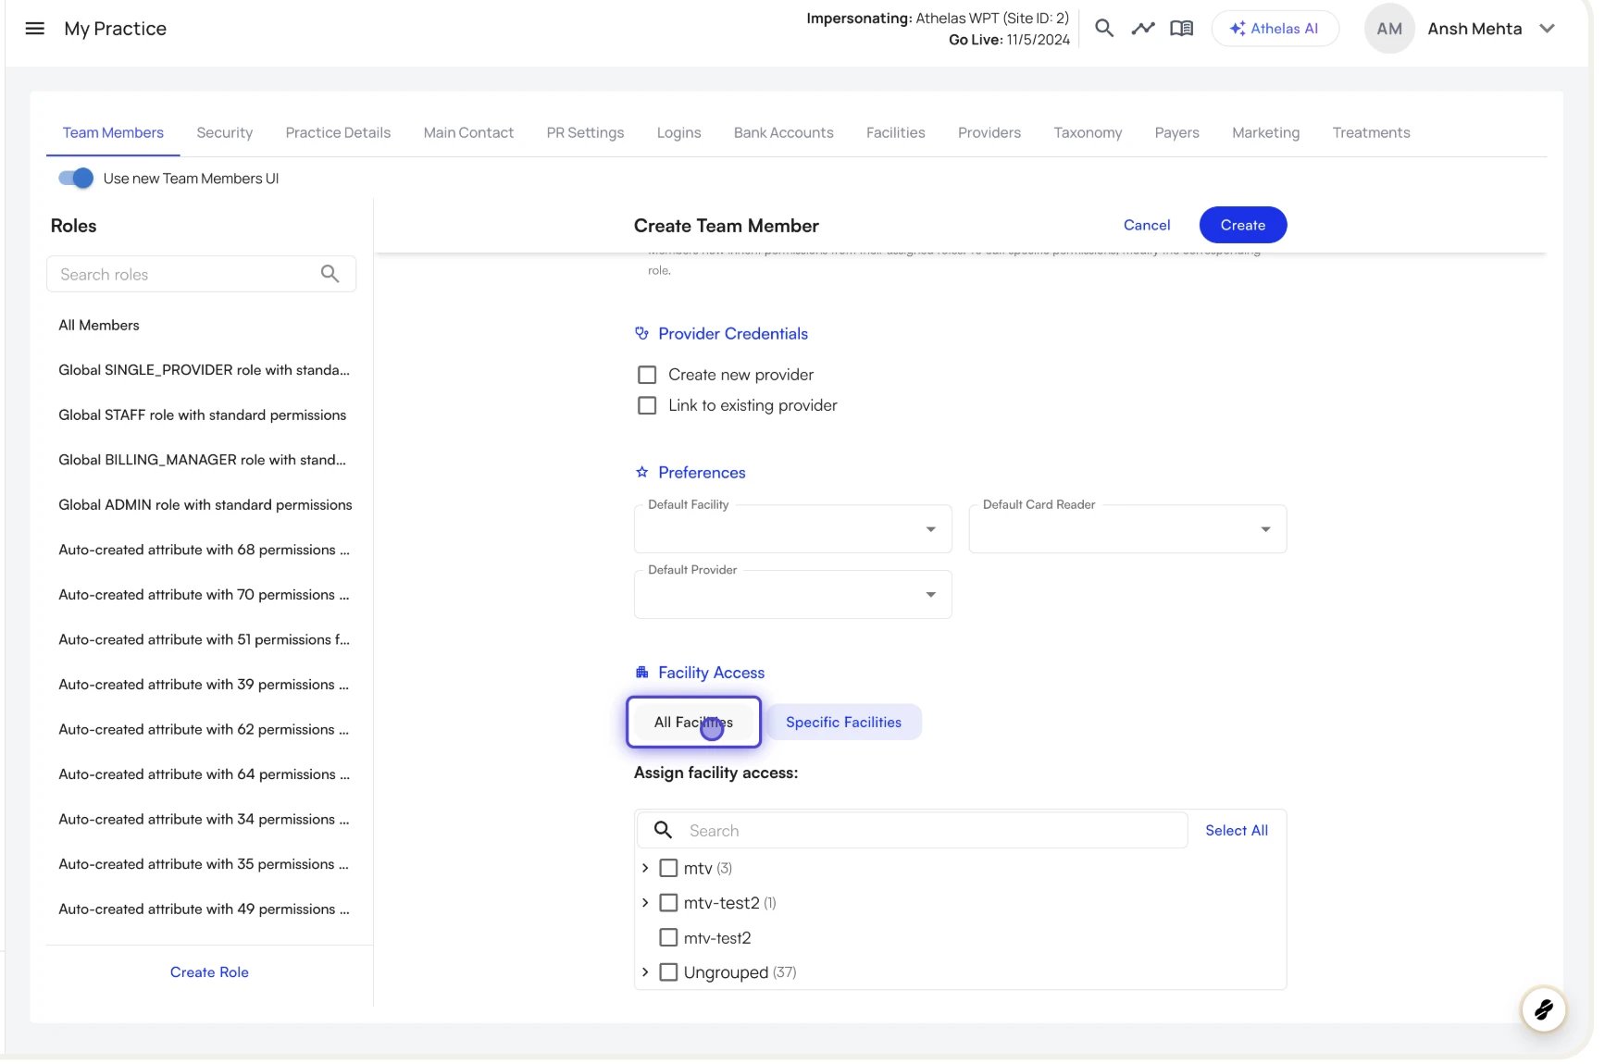Image resolution: width=1605 pixels, height=1064 pixels.
Task: Cancel creating the team member
Action: pos(1147,225)
